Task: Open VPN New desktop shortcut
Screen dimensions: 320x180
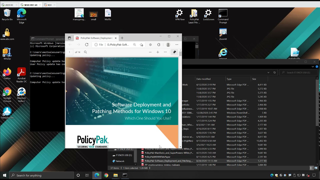Action: pyautogui.click(x=180, y=15)
